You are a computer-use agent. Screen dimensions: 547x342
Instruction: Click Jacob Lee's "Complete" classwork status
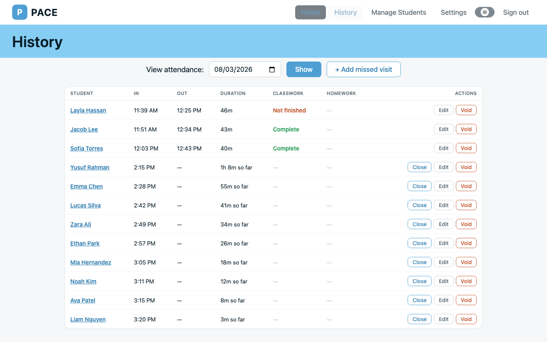286,129
